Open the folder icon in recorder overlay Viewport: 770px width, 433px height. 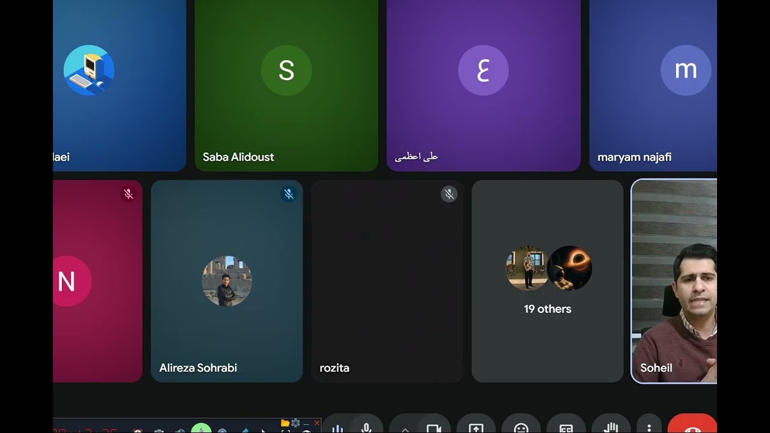pos(285,423)
